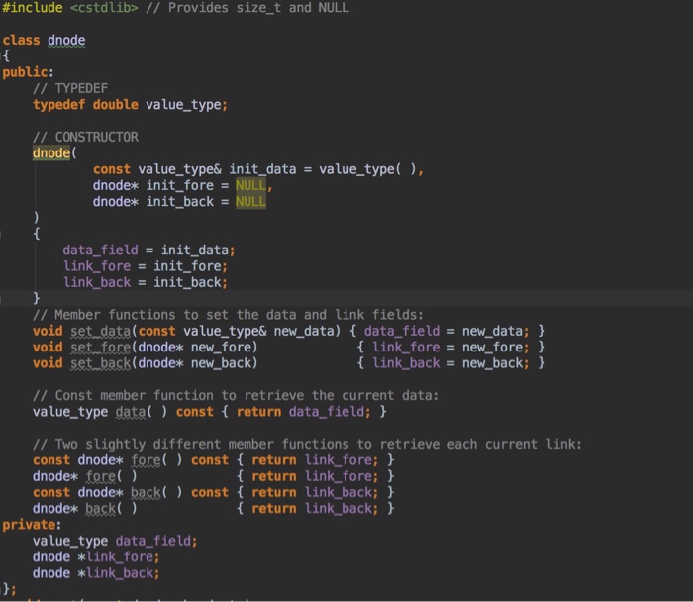Click return keyword in data( ) function
The width and height of the screenshot is (693, 602).
pos(258,412)
